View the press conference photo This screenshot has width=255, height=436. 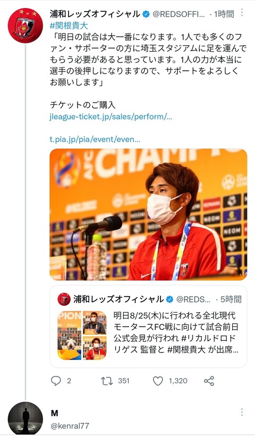[x=148, y=214]
